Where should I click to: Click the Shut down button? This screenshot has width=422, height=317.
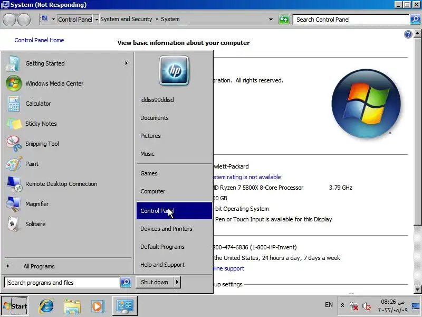coord(155,282)
